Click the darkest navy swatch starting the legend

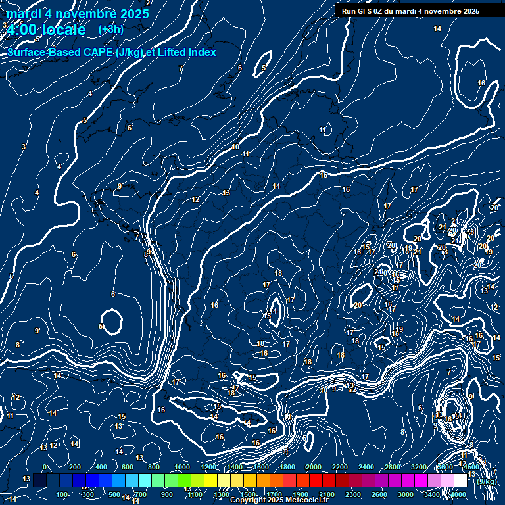(x=39, y=480)
